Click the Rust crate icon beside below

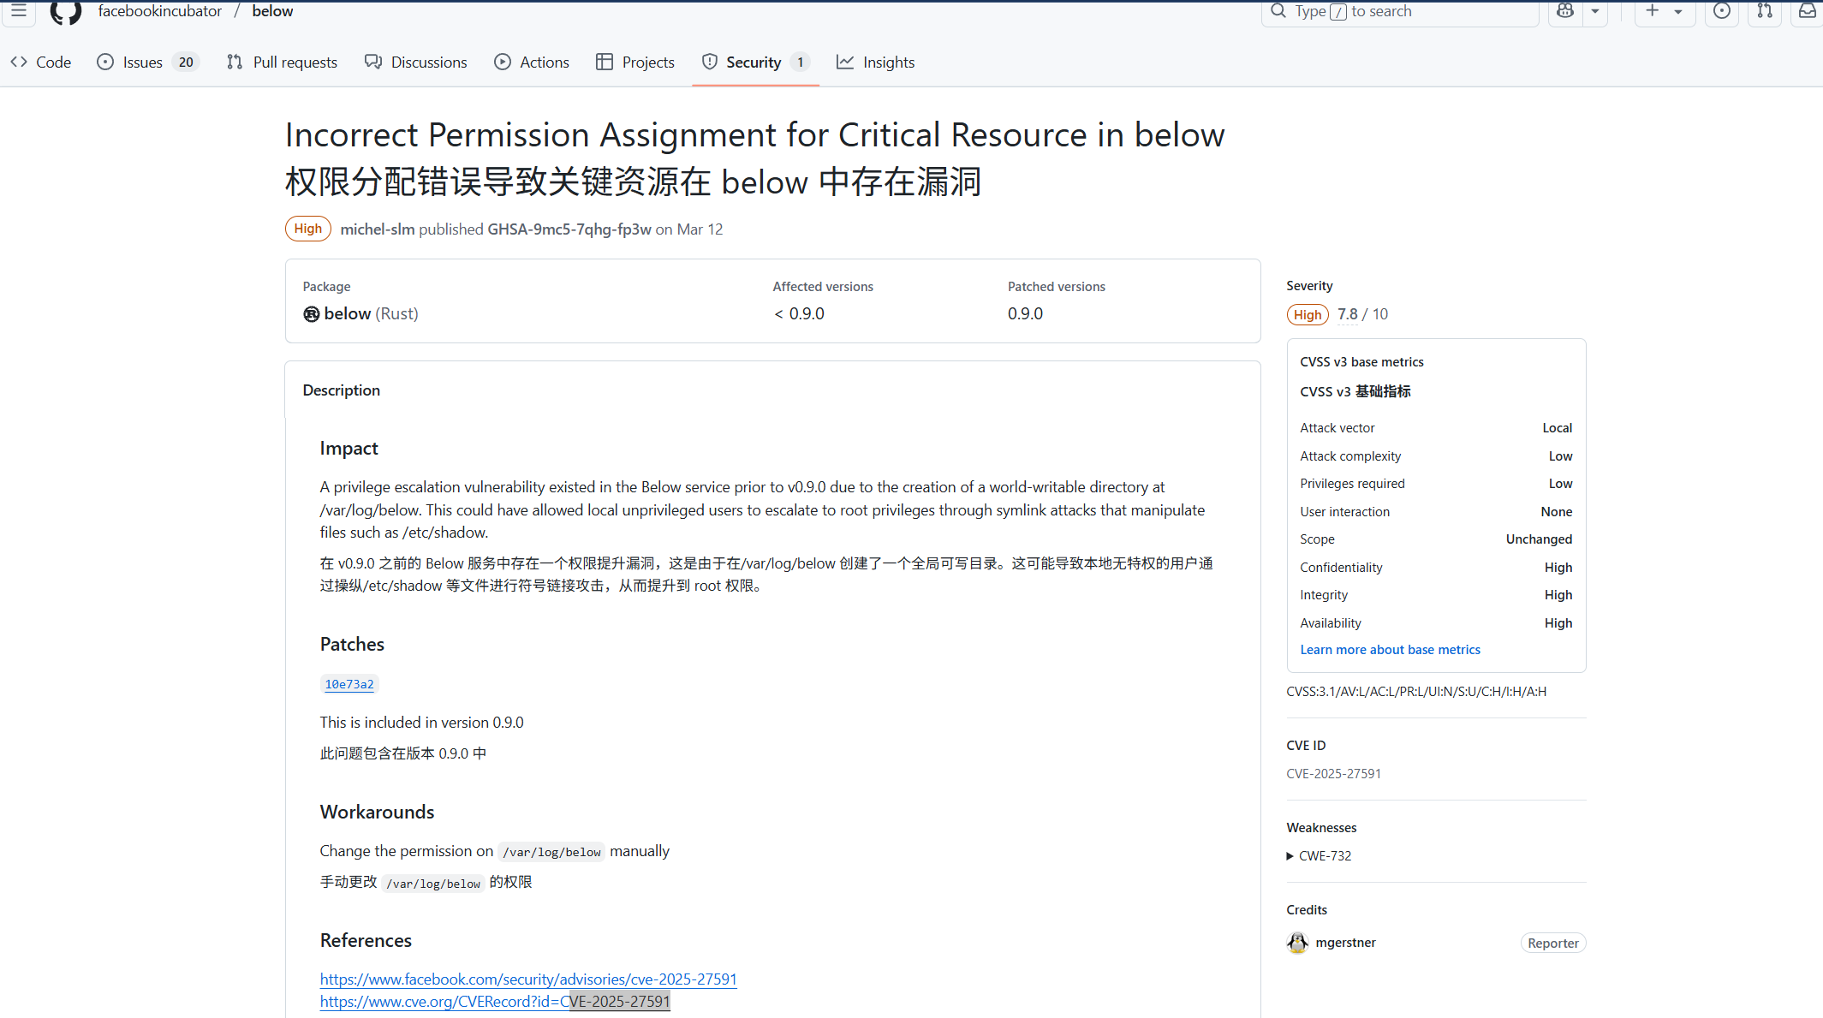pyautogui.click(x=312, y=314)
